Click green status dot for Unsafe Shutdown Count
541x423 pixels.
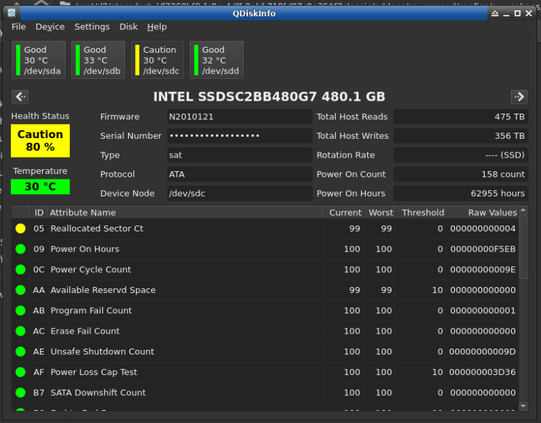click(20, 352)
